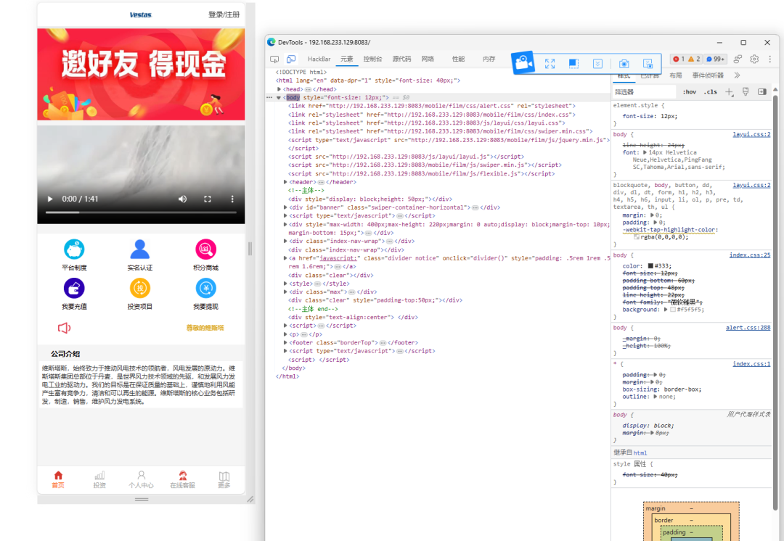Open the index.css:25 source link
Image resolution: width=784 pixels, height=541 pixels.
[749, 255]
